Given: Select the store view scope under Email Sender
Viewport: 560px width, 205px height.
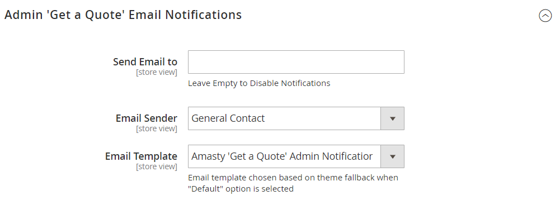Looking at the screenshot, I should pyautogui.click(x=157, y=128).
